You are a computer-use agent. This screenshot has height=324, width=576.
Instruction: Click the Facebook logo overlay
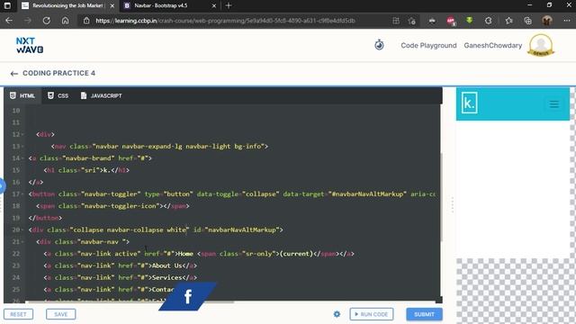tap(188, 296)
